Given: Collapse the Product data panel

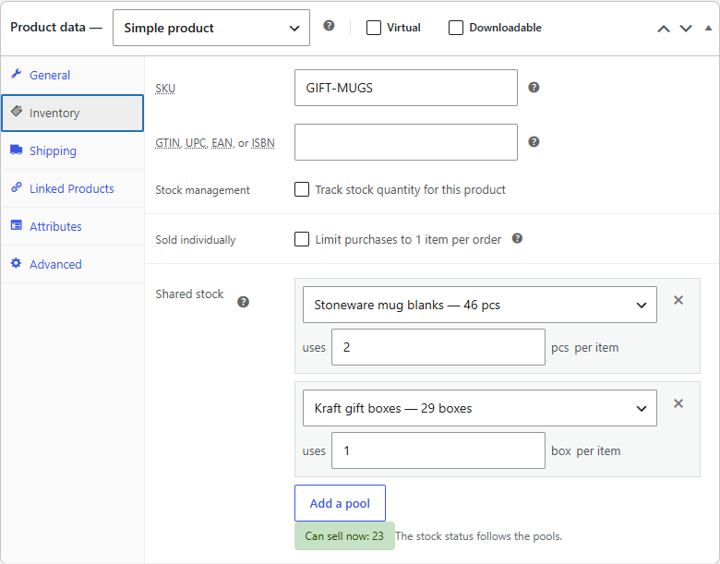Looking at the screenshot, I should [x=709, y=28].
